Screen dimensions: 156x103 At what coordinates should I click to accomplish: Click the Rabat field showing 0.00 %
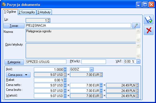tap(49, 80)
